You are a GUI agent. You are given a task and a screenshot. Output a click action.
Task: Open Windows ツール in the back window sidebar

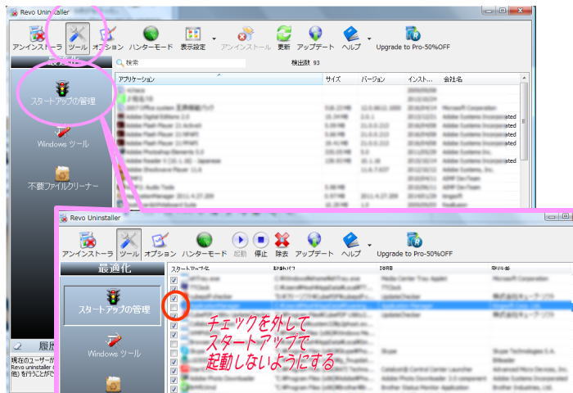[x=63, y=138]
